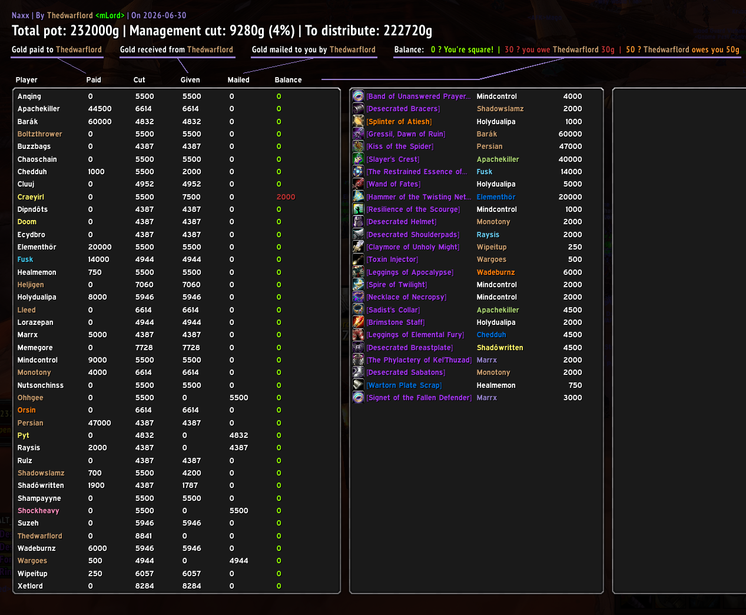
Task: Click the Player column header
Action: [x=26, y=80]
